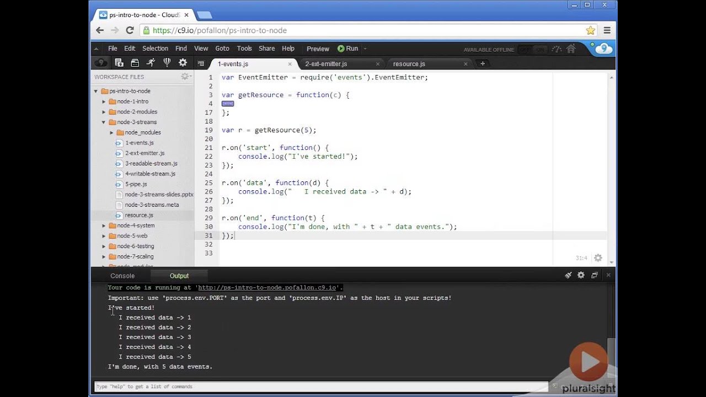
Task: Collapse the node-3-streams folder
Action: tap(104, 122)
